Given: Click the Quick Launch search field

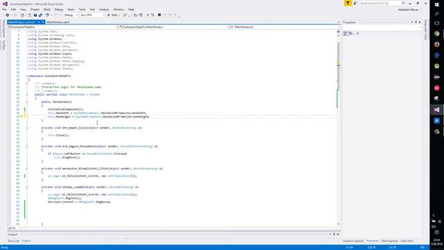Looking at the screenshot, I should click(x=382, y=3).
